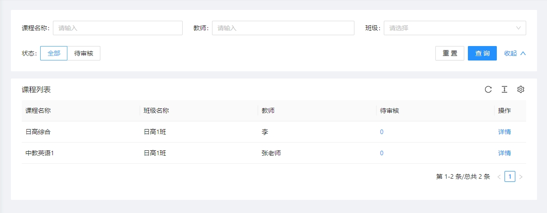547x213 pixels.
Task: Click the 课程名称 column header
Action: (x=38, y=111)
